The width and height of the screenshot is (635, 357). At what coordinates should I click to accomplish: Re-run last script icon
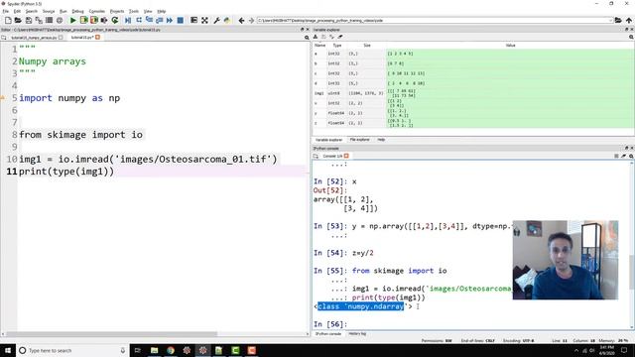pos(115,20)
